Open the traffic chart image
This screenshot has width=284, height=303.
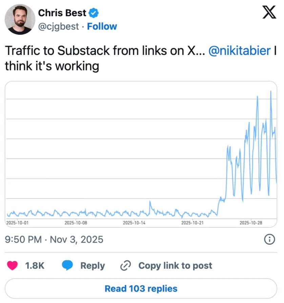pyautogui.click(x=142, y=153)
